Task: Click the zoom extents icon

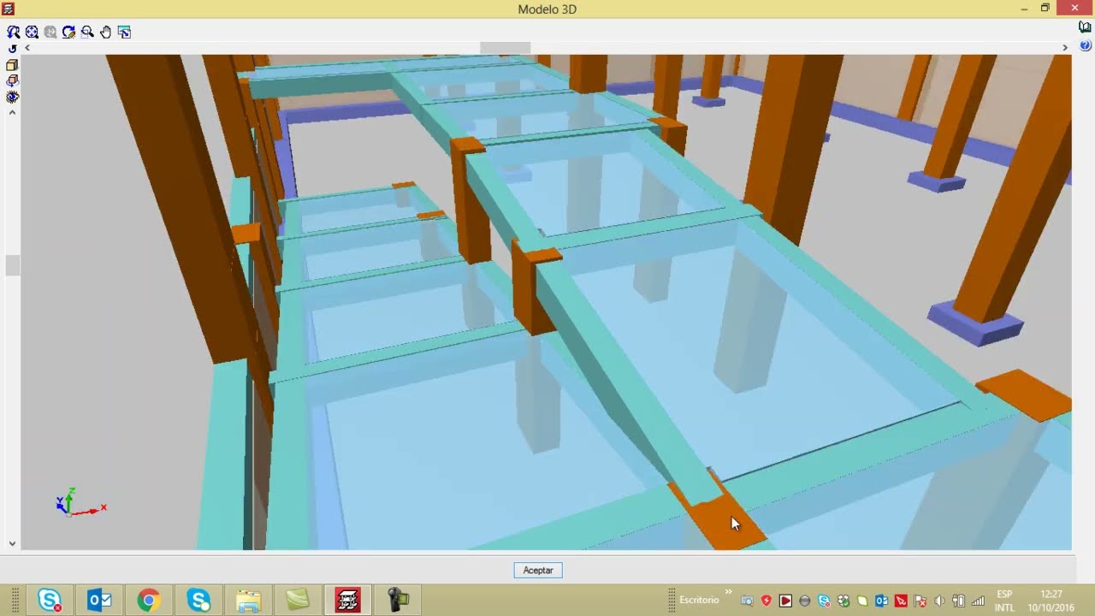Action: tap(32, 32)
